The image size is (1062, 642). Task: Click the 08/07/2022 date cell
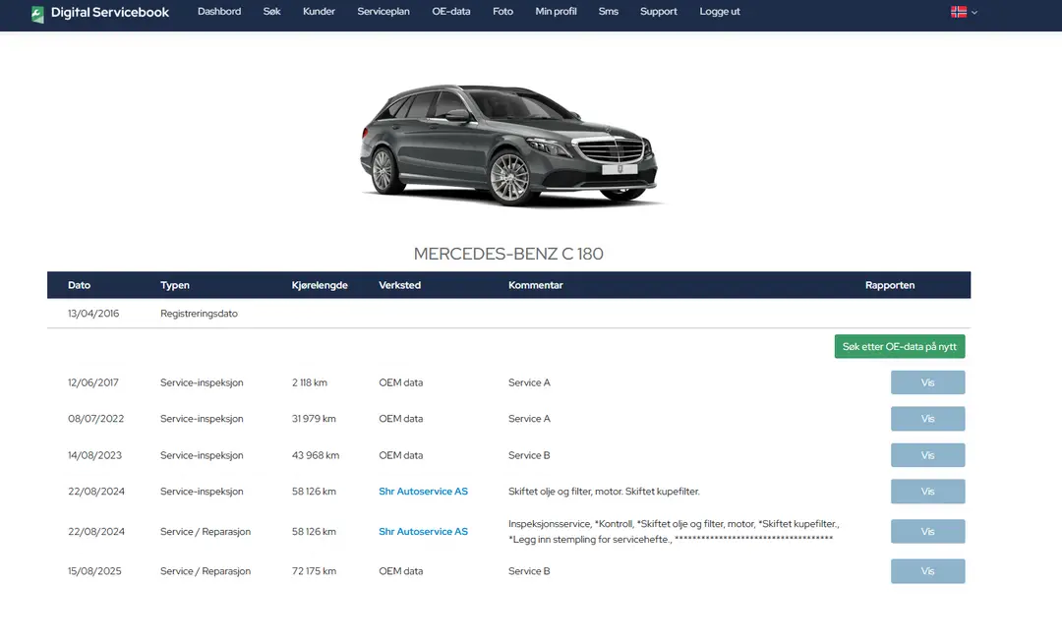(x=95, y=419)
